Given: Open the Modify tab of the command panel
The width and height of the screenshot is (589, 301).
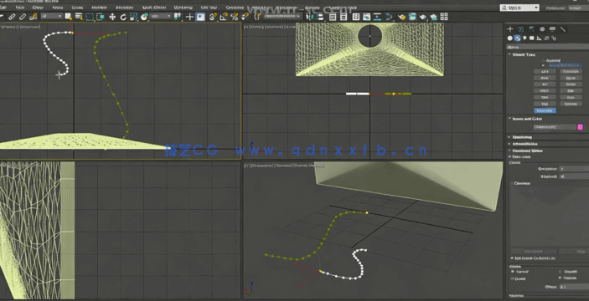Looking at the screenshot, I should (x=521, y=29).
